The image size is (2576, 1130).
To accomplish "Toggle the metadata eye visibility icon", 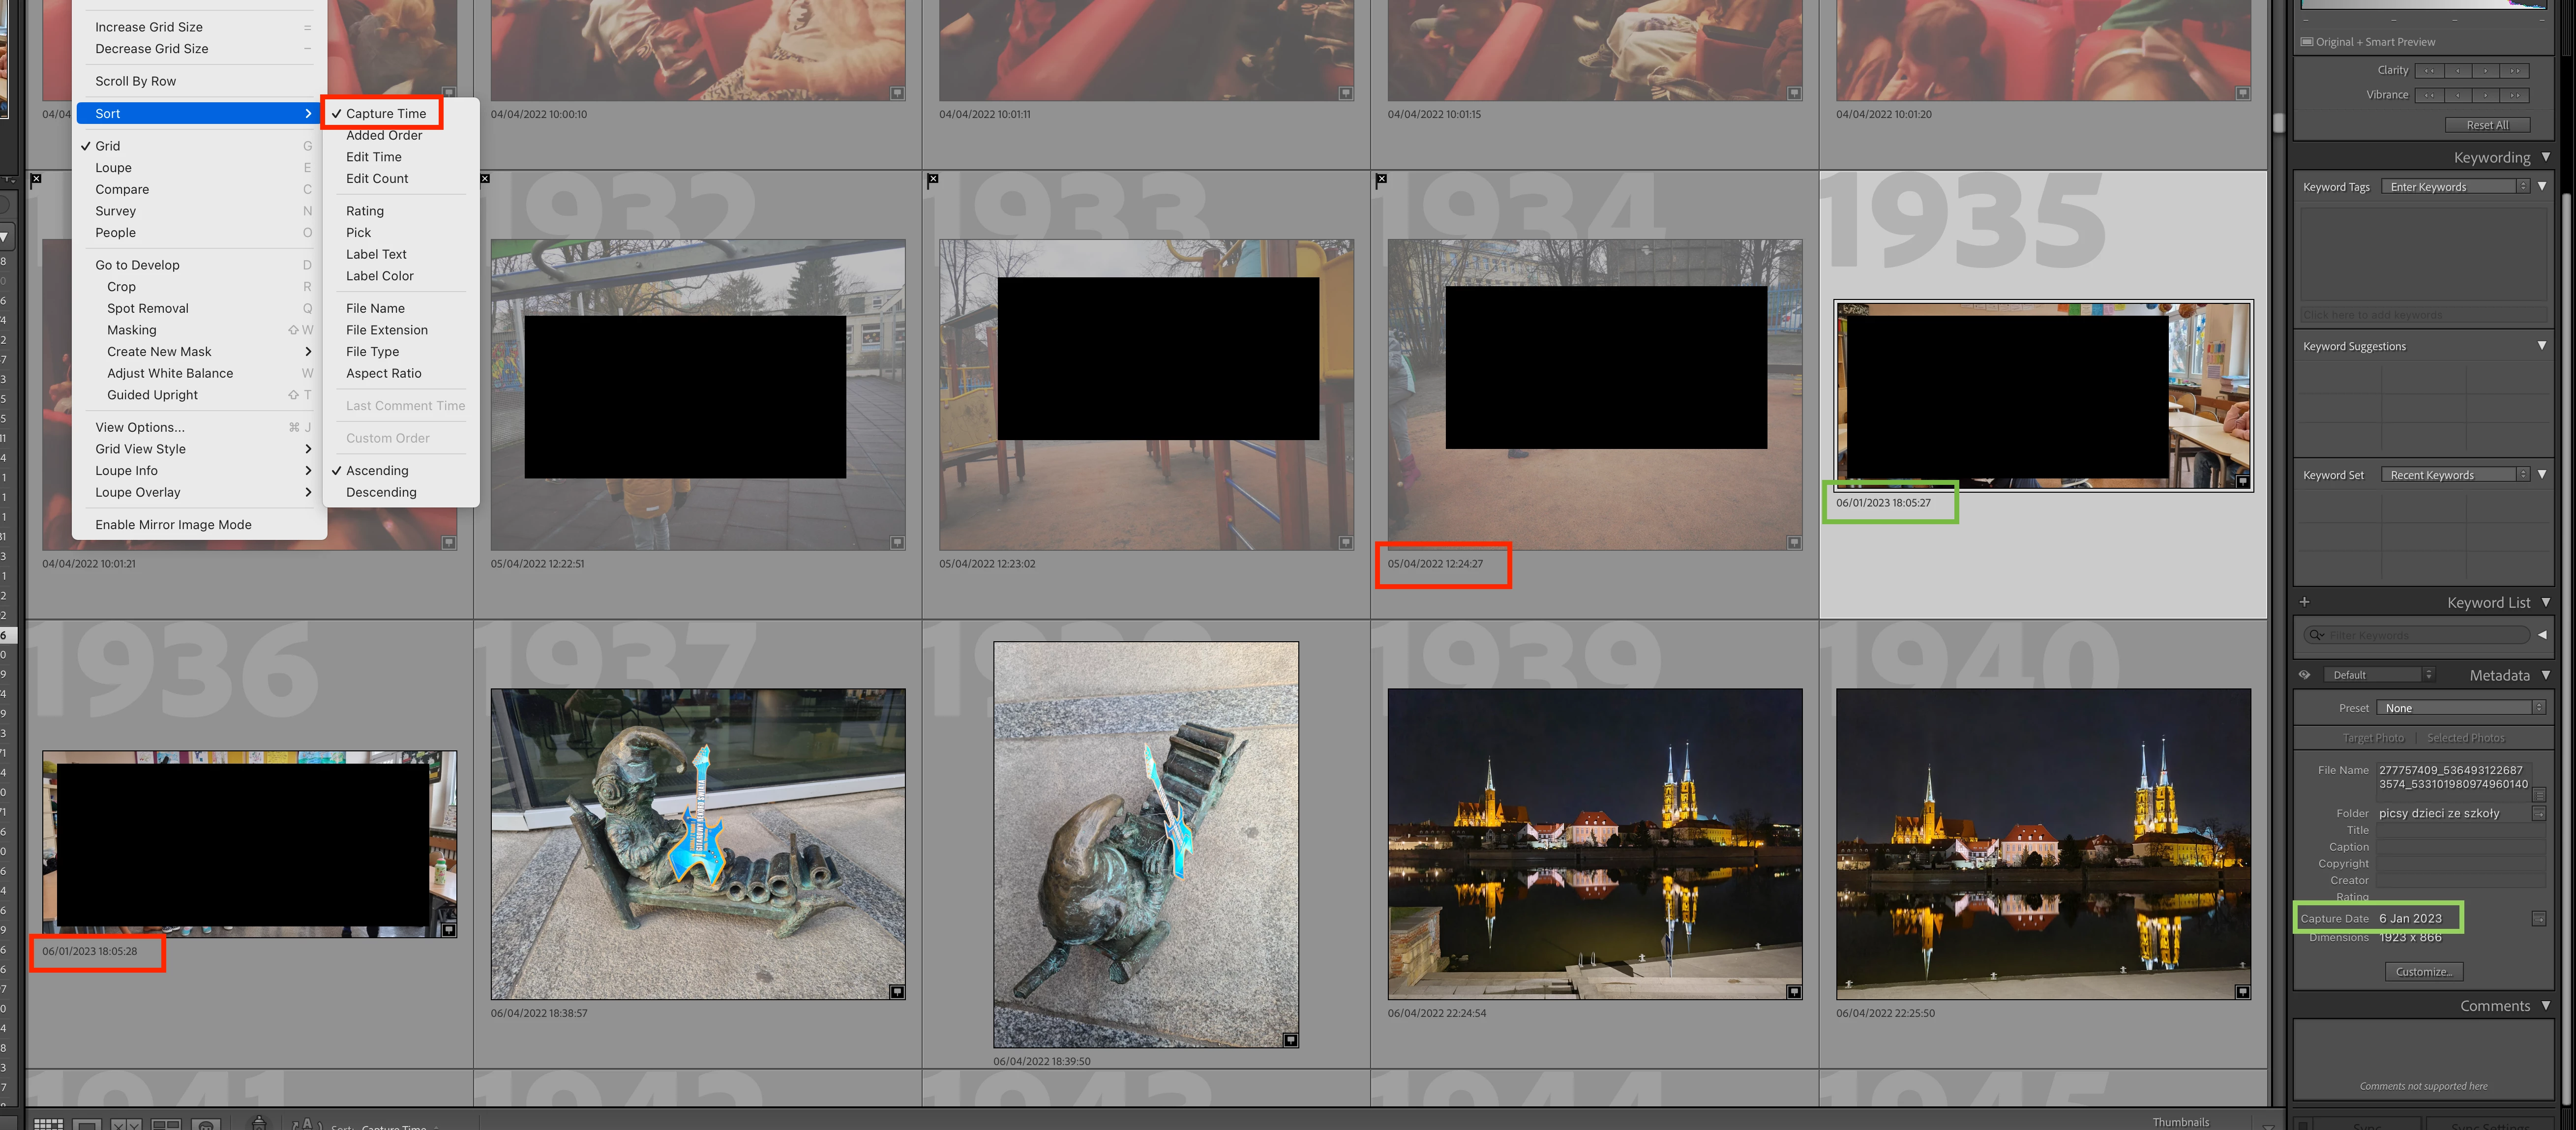I will (x=2304, y=675).
